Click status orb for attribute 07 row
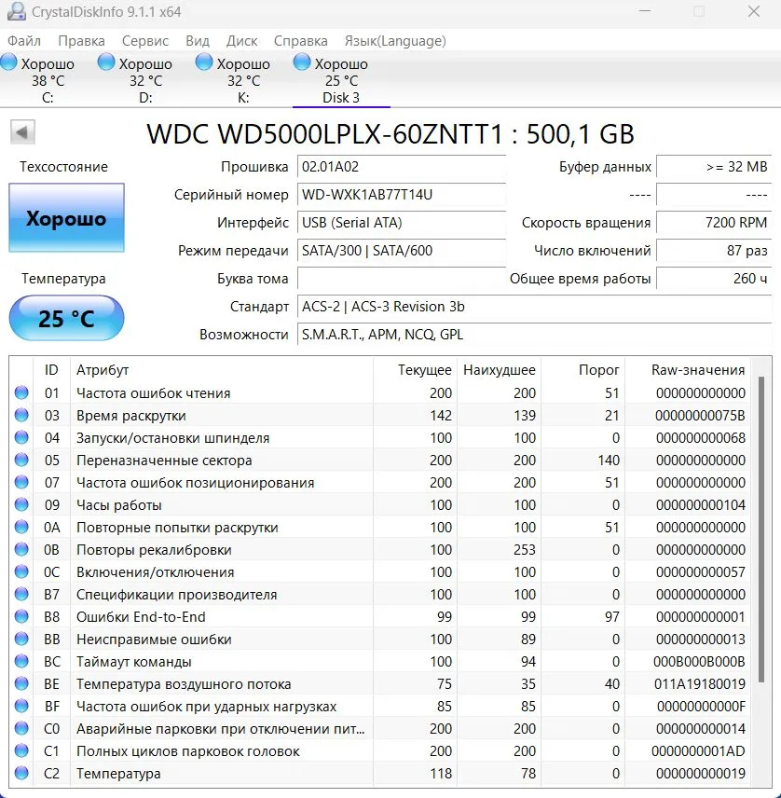This screenshot has height=798, width=781. click(x=21, y=483)
